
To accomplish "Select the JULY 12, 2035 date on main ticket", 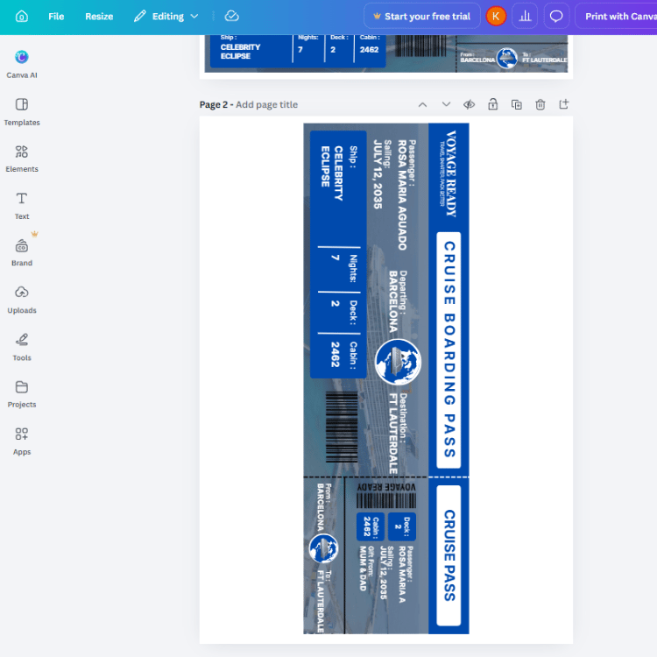I will pyautogui.click(x=378, y=174).
